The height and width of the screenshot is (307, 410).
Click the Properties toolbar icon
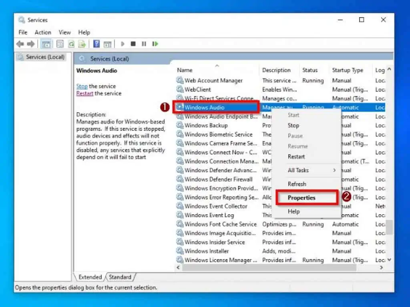(x=60, y=44)
